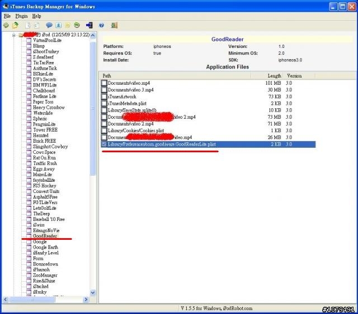Click the tree vertical scrollbar thumb
Viewport: 358px width, 314px height.
pos(93,109)
